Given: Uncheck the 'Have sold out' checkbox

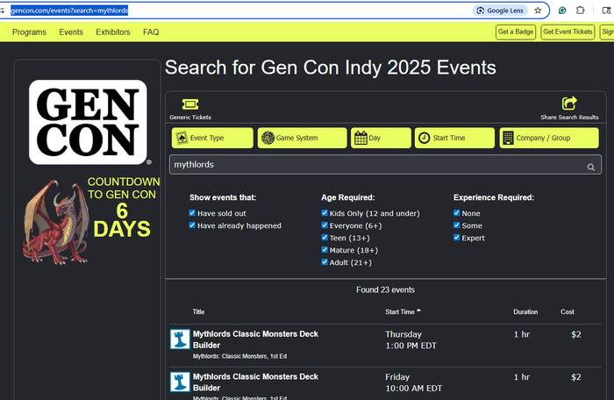Looking at the screenshot, I should (192, 213).
